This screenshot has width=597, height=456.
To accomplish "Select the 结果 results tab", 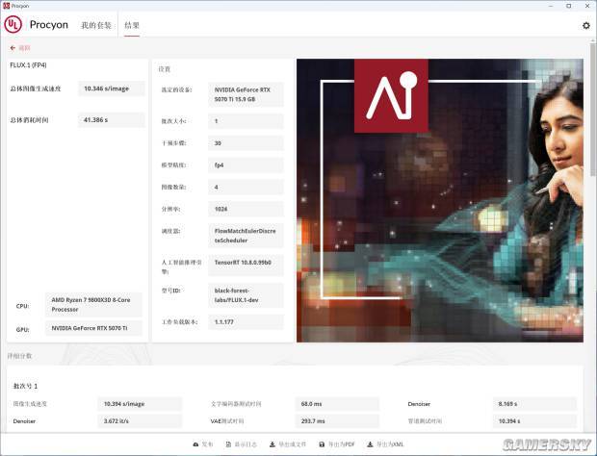I will pos(132,25).
